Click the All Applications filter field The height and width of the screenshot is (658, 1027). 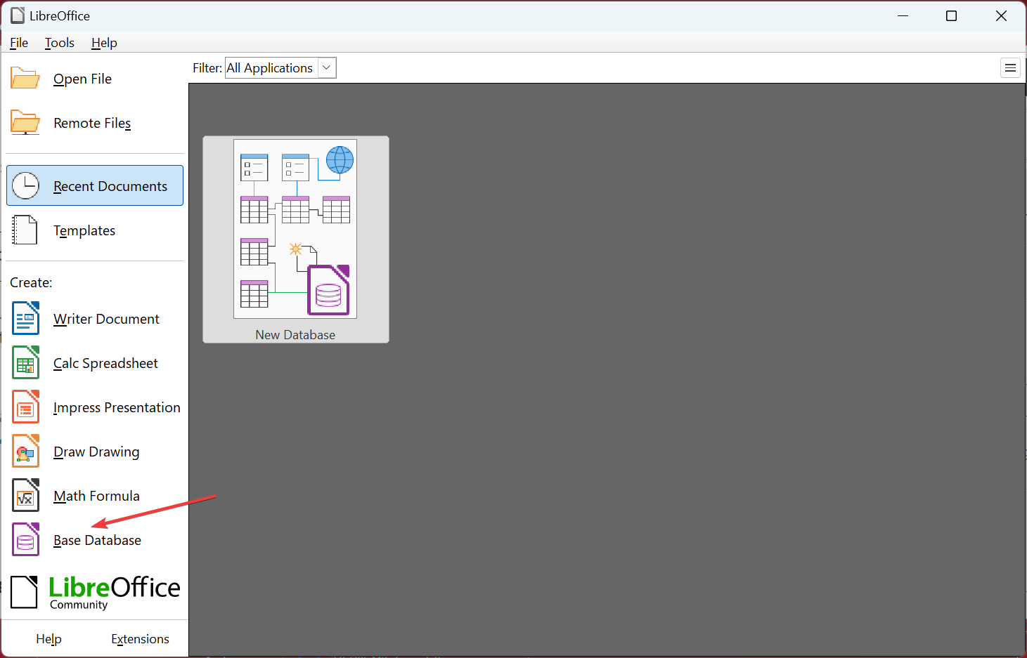[x=280, y=68]
